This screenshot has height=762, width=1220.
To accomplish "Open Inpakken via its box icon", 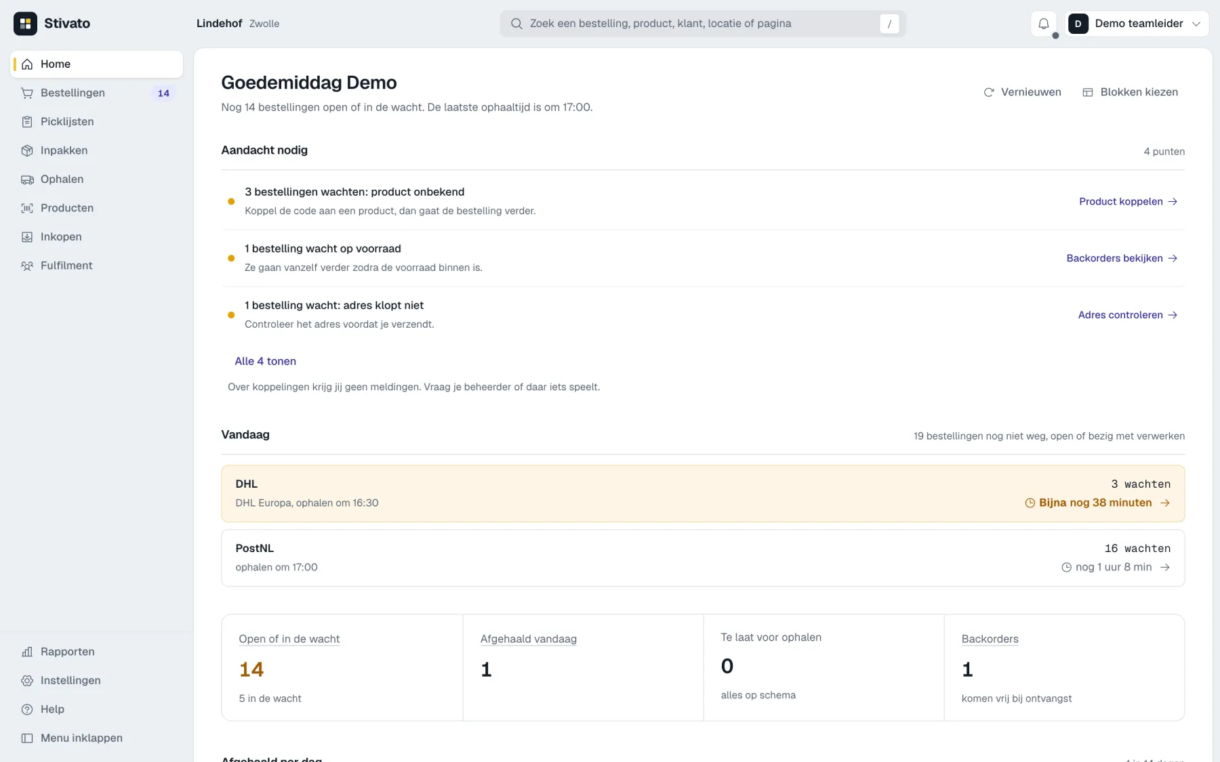I will tap(27, 151).
